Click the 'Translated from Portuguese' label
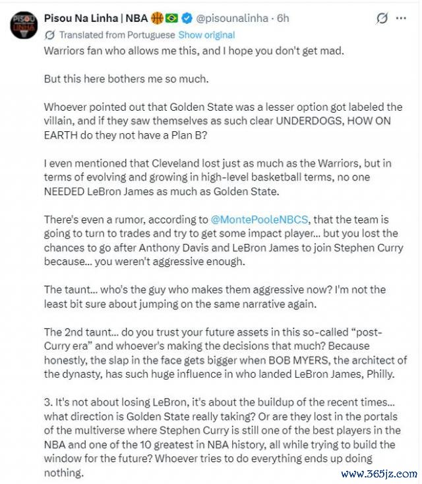 coord(117,35)
